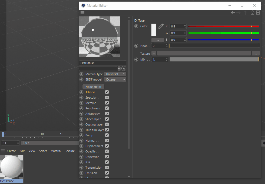This screenshot has height=184, width=265.
Task: Uncheck the Displacement checkbox
Action: click(x=107, y=146)
